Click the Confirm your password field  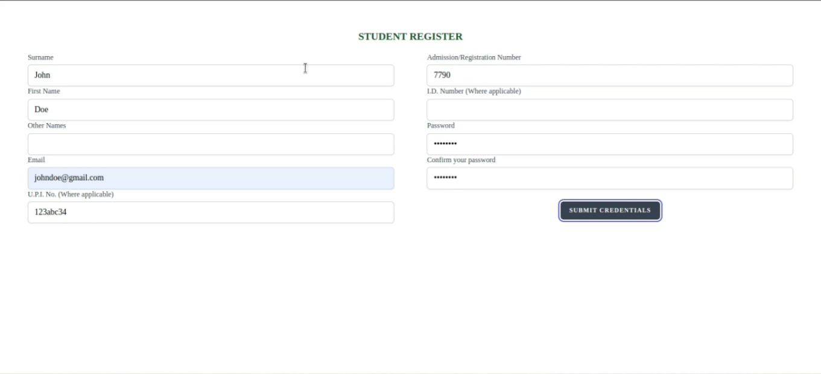point(610,178)
